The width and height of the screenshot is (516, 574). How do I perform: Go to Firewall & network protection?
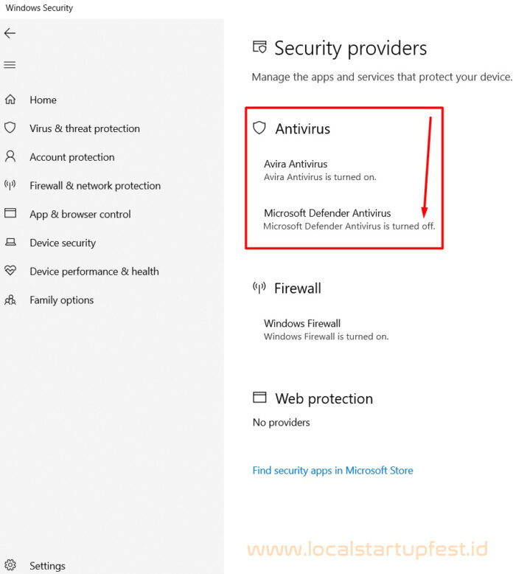click(95, 186)
